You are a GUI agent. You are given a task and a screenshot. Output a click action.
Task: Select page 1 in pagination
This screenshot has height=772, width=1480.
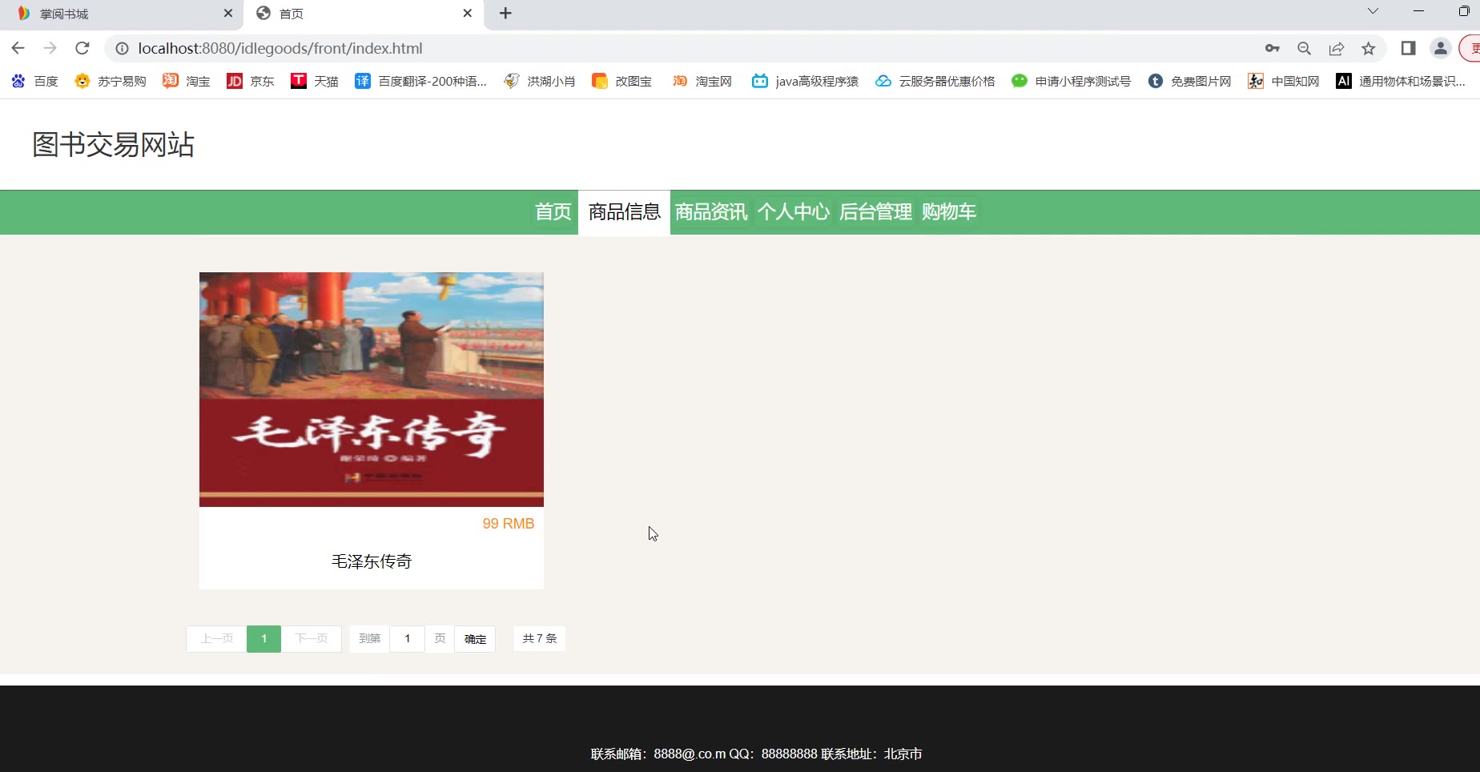coord(263,639)
